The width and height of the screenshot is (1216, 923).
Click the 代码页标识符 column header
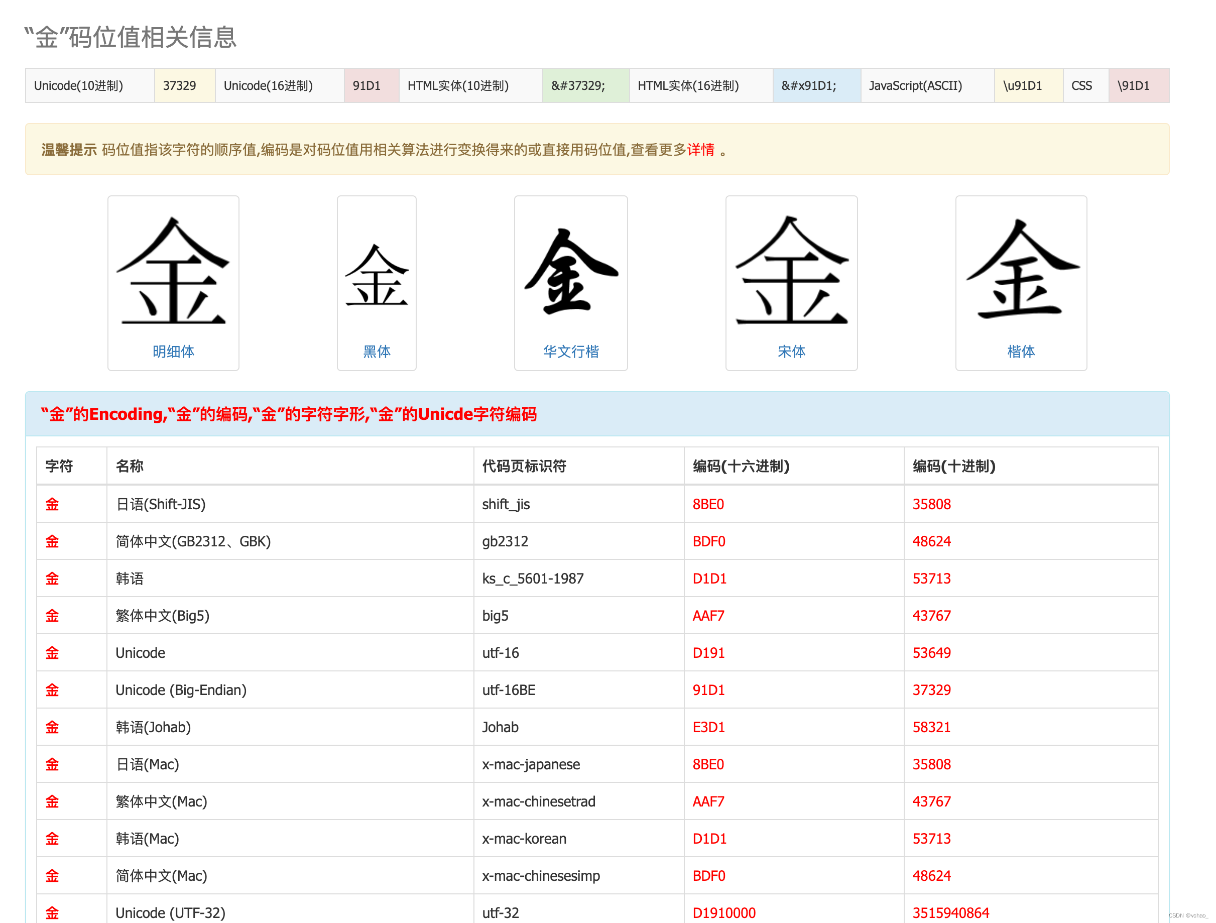point(579,466)
